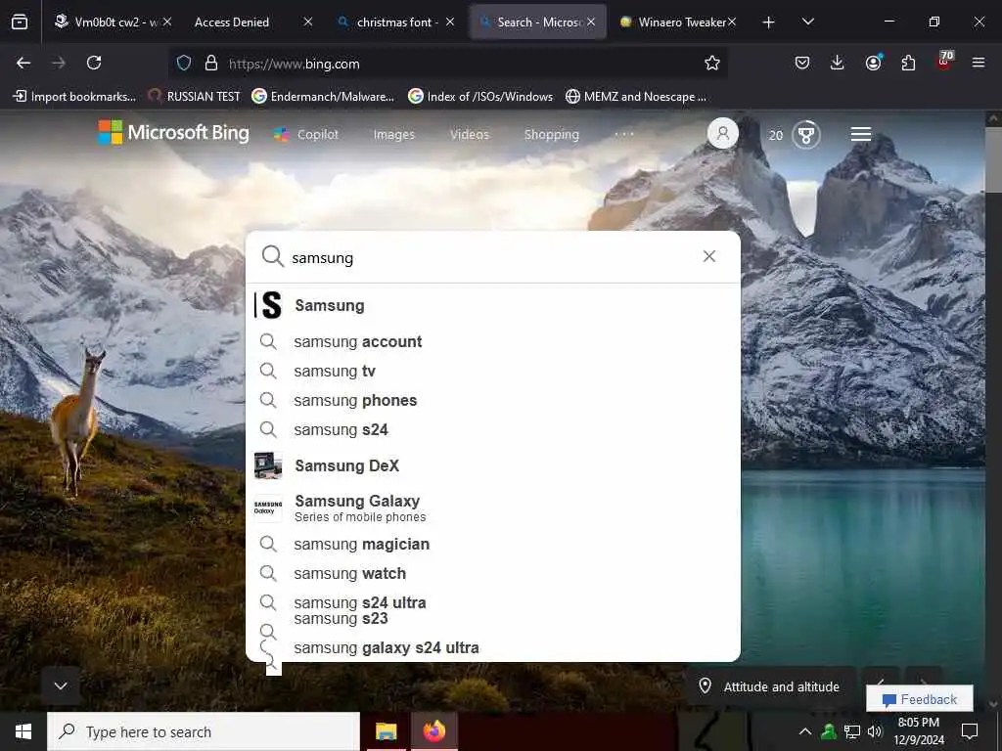Click taskbar Type here to search
Image resolution: width=1002 pixels, height=751 pixels.
204,731
